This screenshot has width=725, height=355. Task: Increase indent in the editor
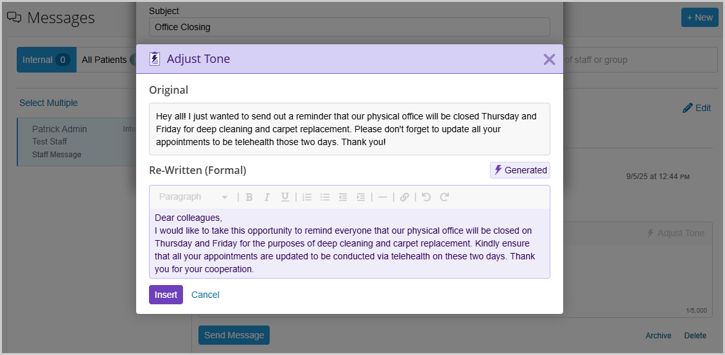coord(361,197)
